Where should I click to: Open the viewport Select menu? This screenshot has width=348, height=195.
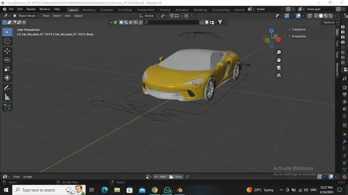click(57, 16)
